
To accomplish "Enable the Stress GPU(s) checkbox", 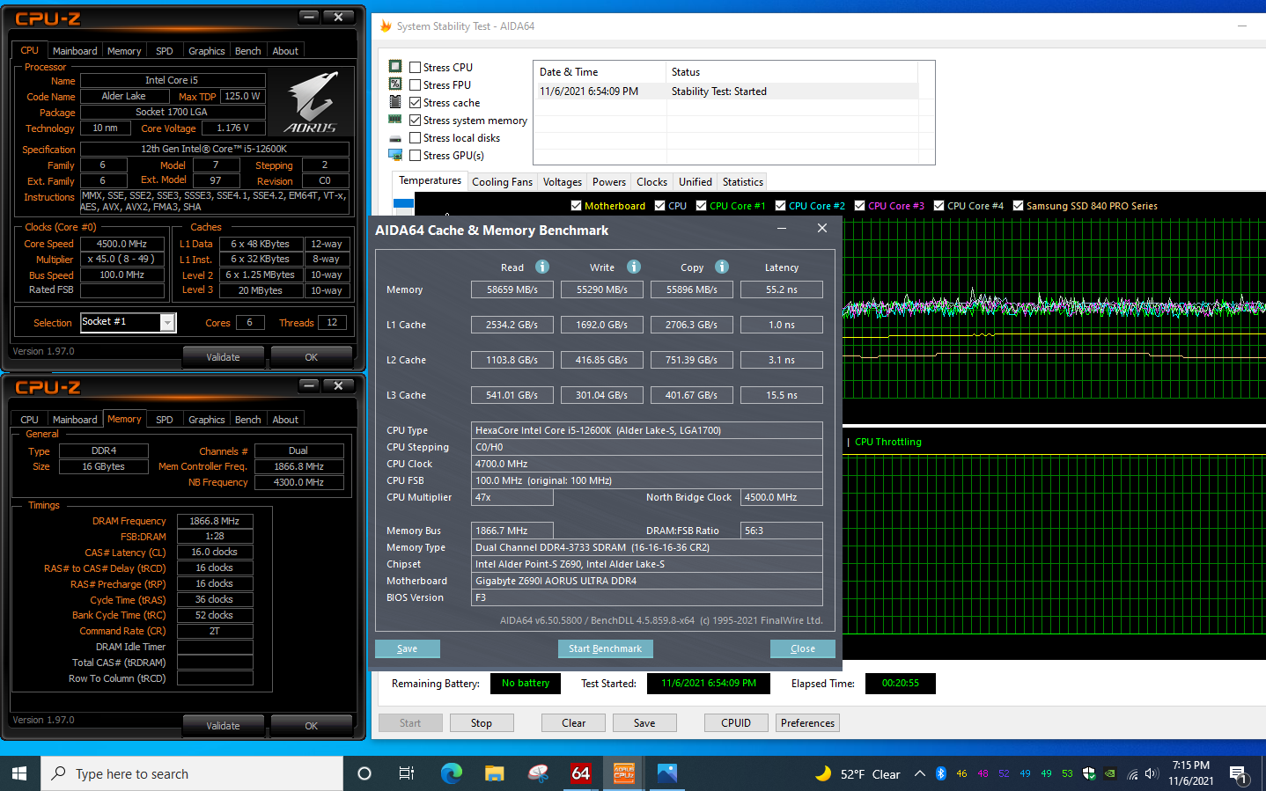I will point(415,155).
